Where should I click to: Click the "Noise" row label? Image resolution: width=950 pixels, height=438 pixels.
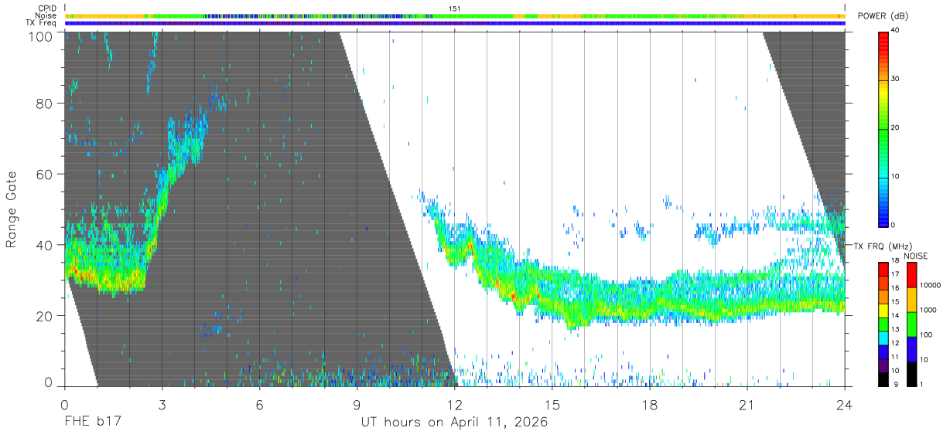coord(46,15)
